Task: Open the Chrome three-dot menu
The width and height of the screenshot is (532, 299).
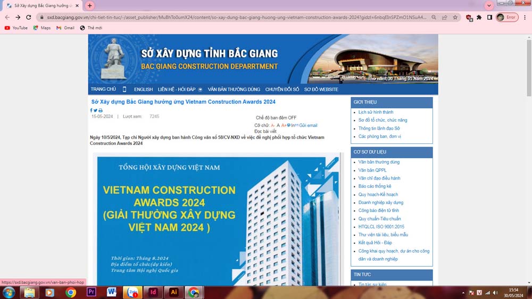Action: pos(525,18)
